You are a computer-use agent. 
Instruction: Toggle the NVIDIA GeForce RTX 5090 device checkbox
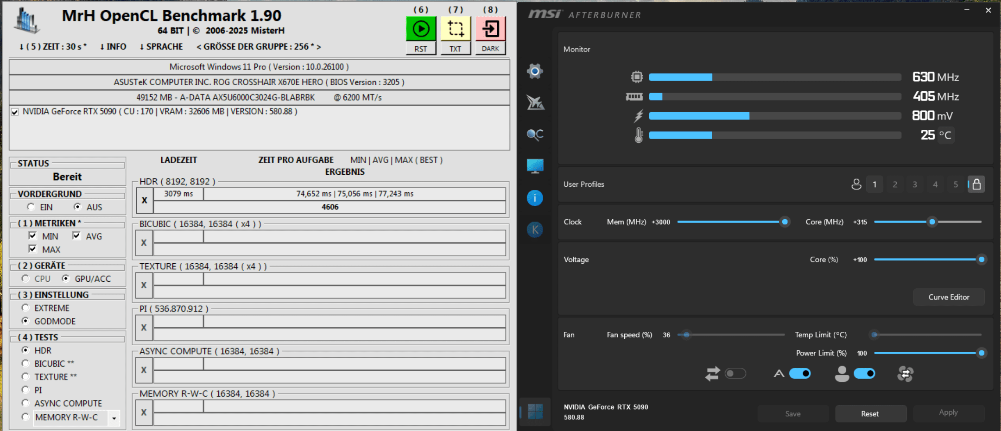click(x=15, y=112)
